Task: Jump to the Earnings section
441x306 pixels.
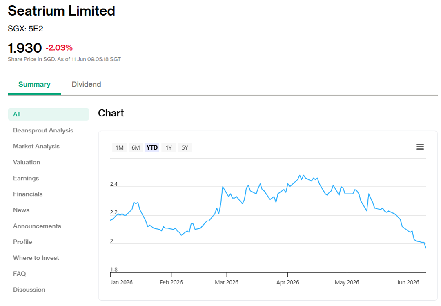Action: 26,178
